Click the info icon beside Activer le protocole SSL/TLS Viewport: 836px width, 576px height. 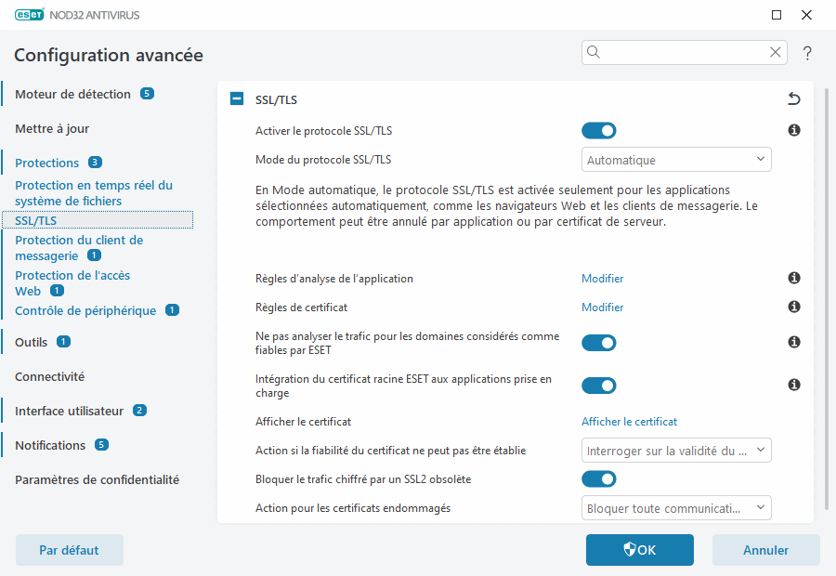[793, 130]
